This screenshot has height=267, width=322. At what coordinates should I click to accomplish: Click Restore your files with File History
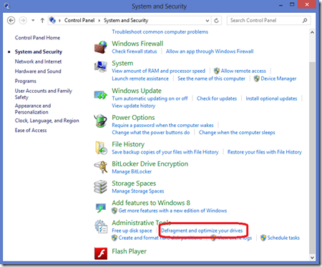[265, 152]
